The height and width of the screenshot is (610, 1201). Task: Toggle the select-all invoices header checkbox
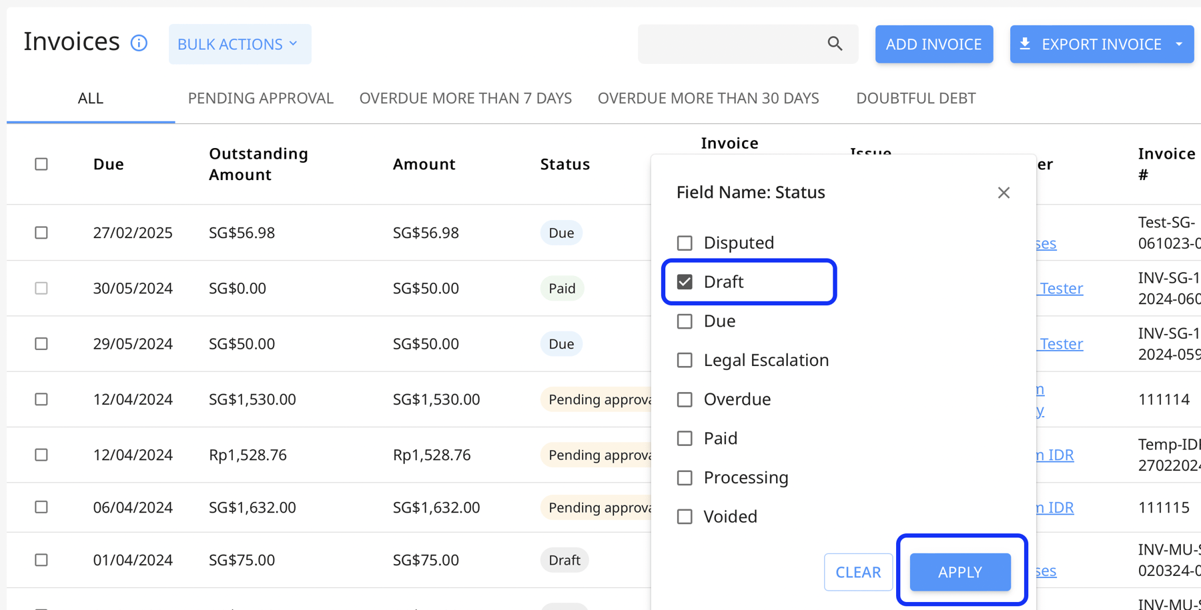coord(41,164)
